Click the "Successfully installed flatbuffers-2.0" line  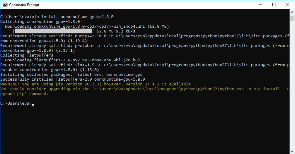[72, 79]
